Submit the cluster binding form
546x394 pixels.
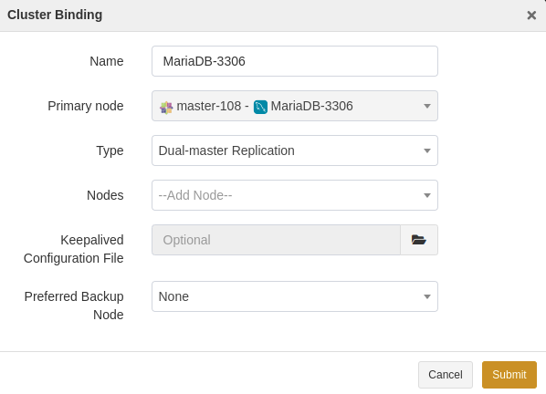tap(509, 375)
